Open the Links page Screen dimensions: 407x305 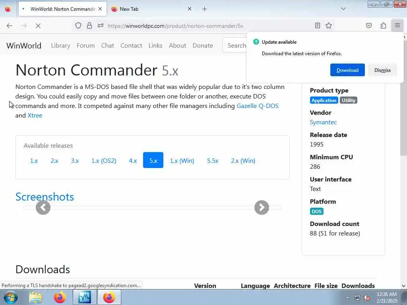click(155, 45)
